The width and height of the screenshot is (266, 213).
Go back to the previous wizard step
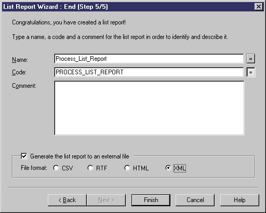coord(67,200)
